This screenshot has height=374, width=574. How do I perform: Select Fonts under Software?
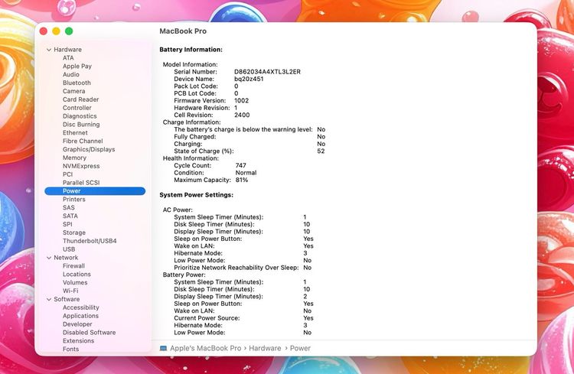pyautogui.click(x=70, y=349)
